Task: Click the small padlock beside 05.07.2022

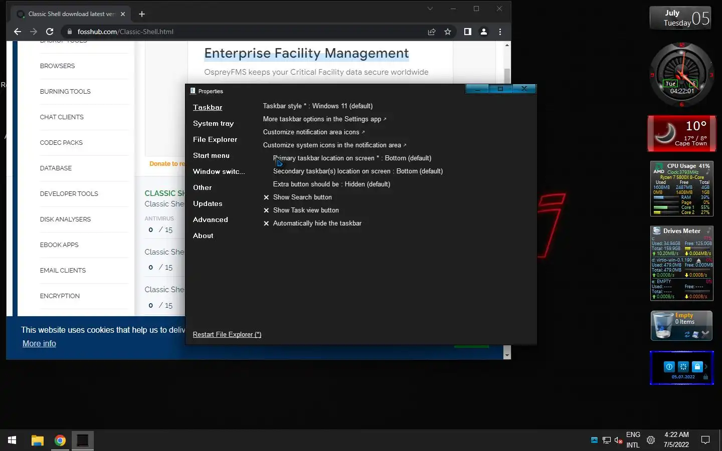Action: tap(706, 377)
